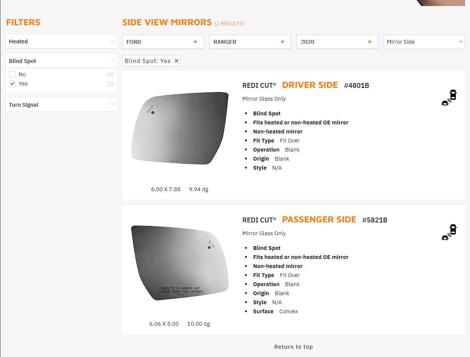The image size is (470, 357).
Task: Click the SIDE VIEW MIRRORS heading
Action: point(167,22)
